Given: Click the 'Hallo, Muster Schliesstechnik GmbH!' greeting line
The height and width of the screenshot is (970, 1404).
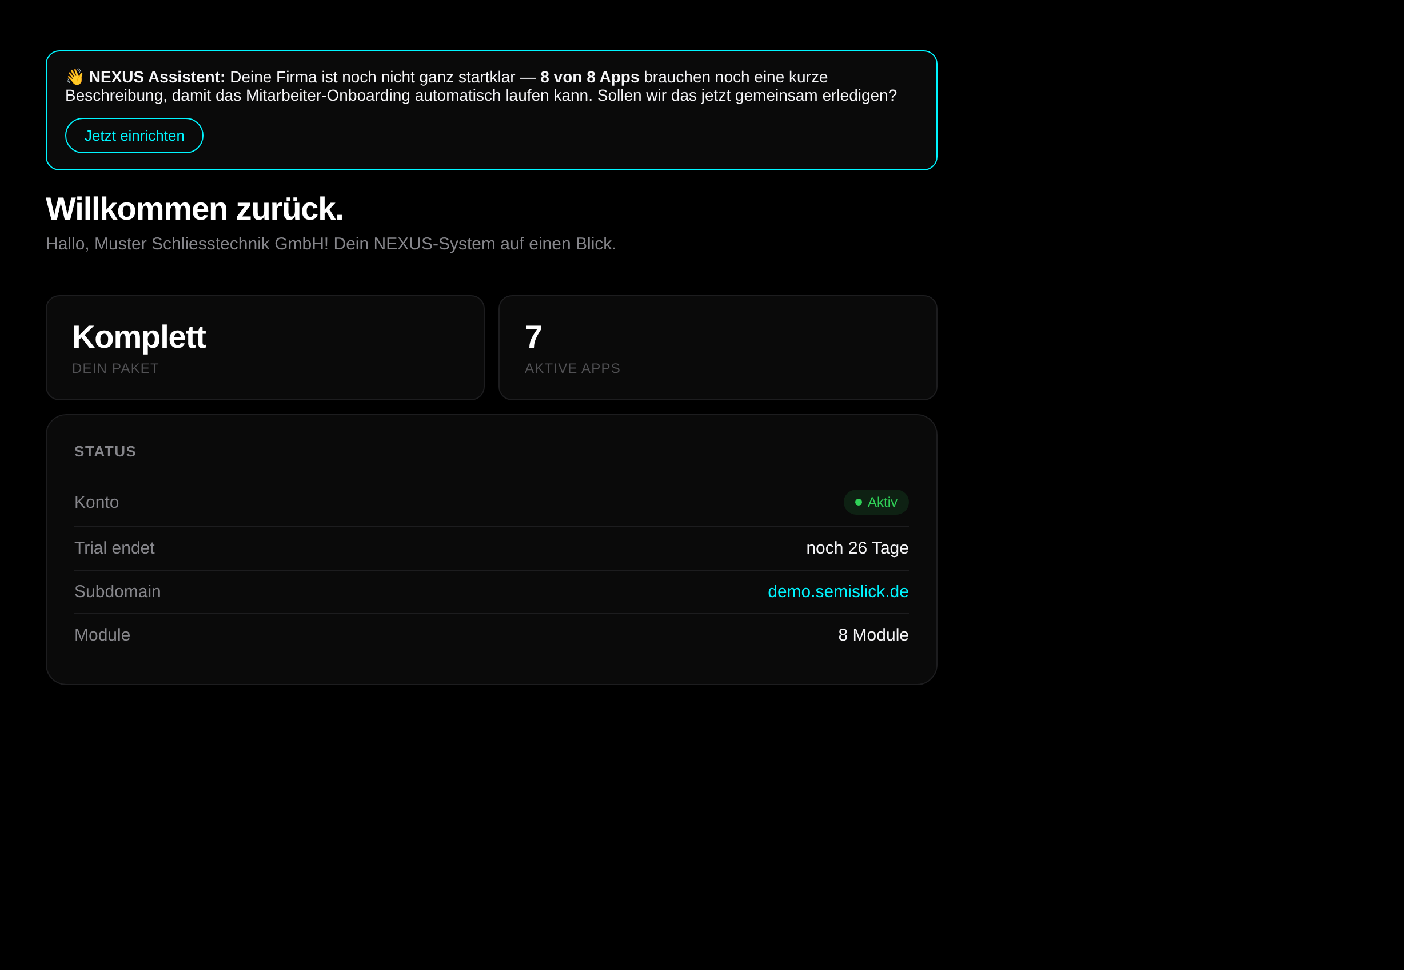Looking at the screenshot, I should point(331,244).
